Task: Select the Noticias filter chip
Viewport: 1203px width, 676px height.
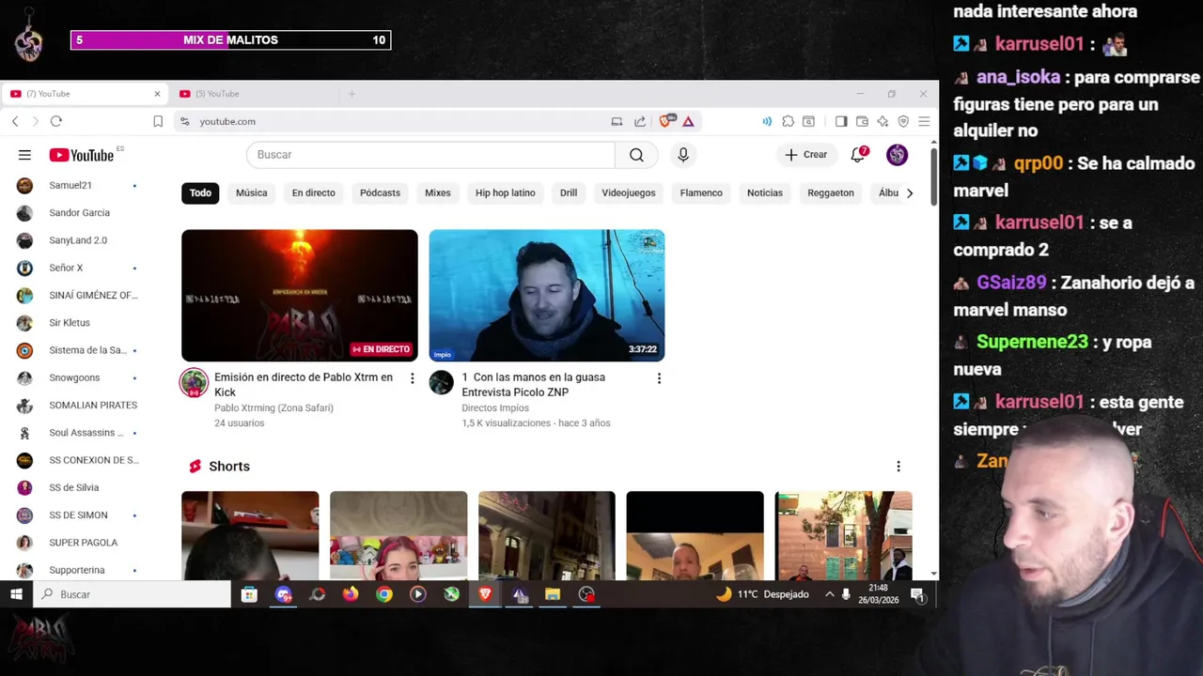Action: (764, 192)
